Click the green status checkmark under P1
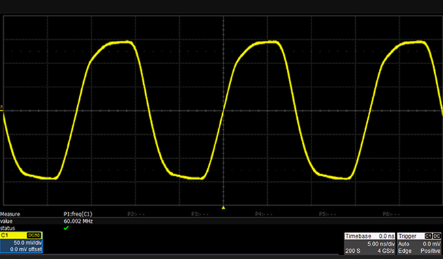Image resolution: width=443 pixels, height=259 pixels. tap(66, 228)
